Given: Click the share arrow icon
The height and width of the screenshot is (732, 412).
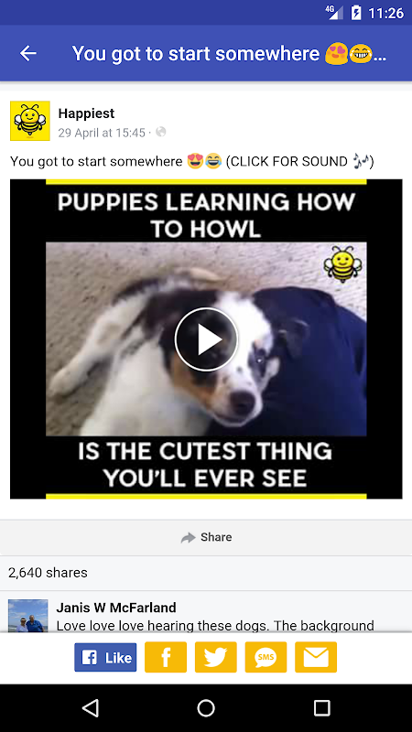Looking at the screenshot, I should pos(188,538).
